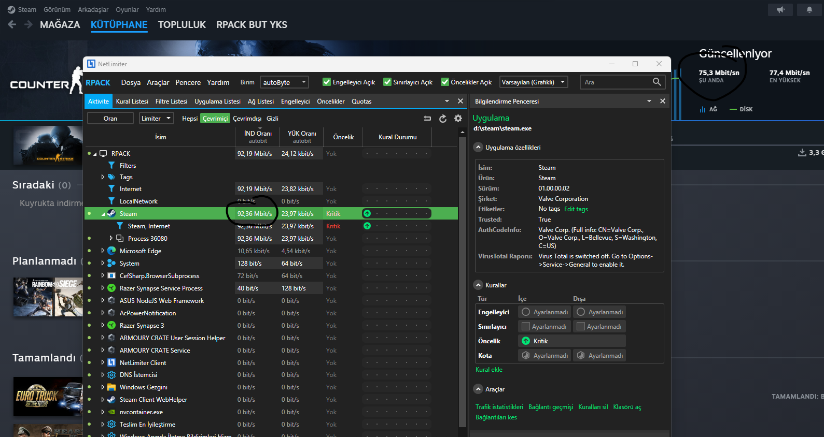Expand the Process 36080 node
824x437 pixels.
coord(111,238)
